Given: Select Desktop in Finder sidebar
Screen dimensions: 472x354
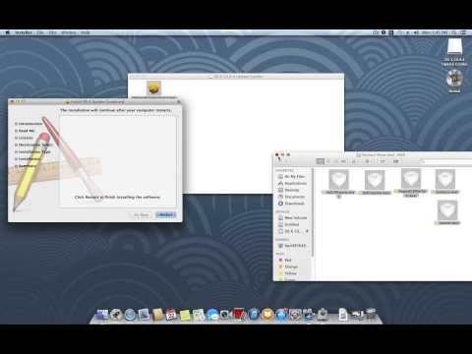Looking at the screenshot, I should [288, 190].
